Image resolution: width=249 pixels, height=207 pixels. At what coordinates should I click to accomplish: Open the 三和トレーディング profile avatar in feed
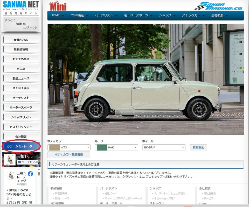point(11,176)
